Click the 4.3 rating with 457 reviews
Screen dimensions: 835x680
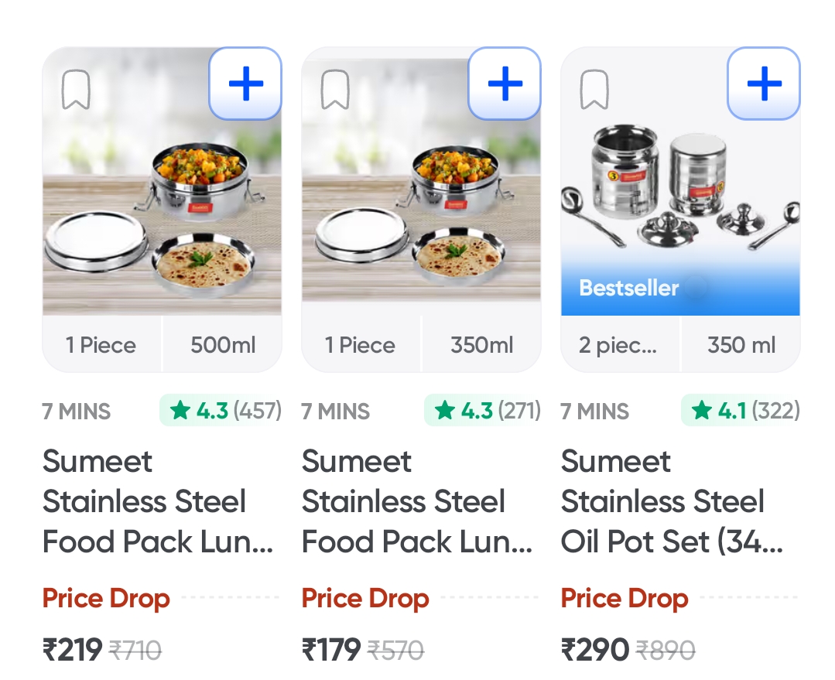[222, 410]
